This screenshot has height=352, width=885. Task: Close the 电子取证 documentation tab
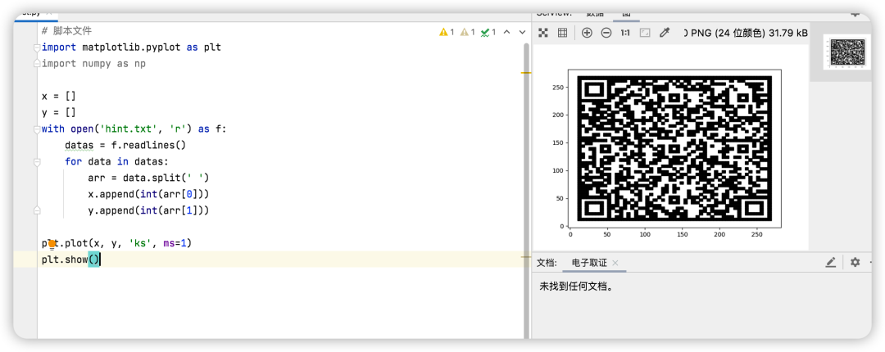point(615,263)
